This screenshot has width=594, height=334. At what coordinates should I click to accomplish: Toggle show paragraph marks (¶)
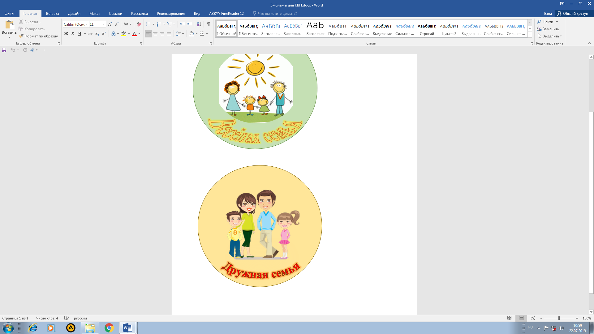click(209, 24)
